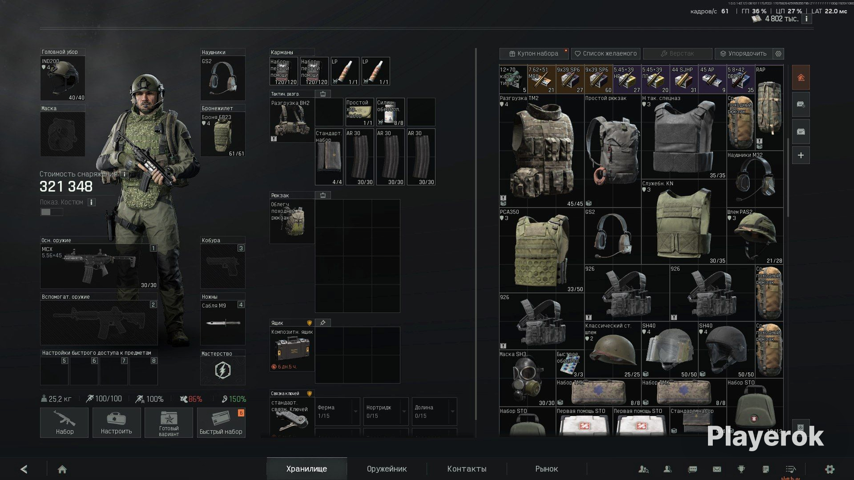The width and height of the screenshot is (854, 480).
Task: Open game settings gear in bottom bar
Action: coord(830,469)
